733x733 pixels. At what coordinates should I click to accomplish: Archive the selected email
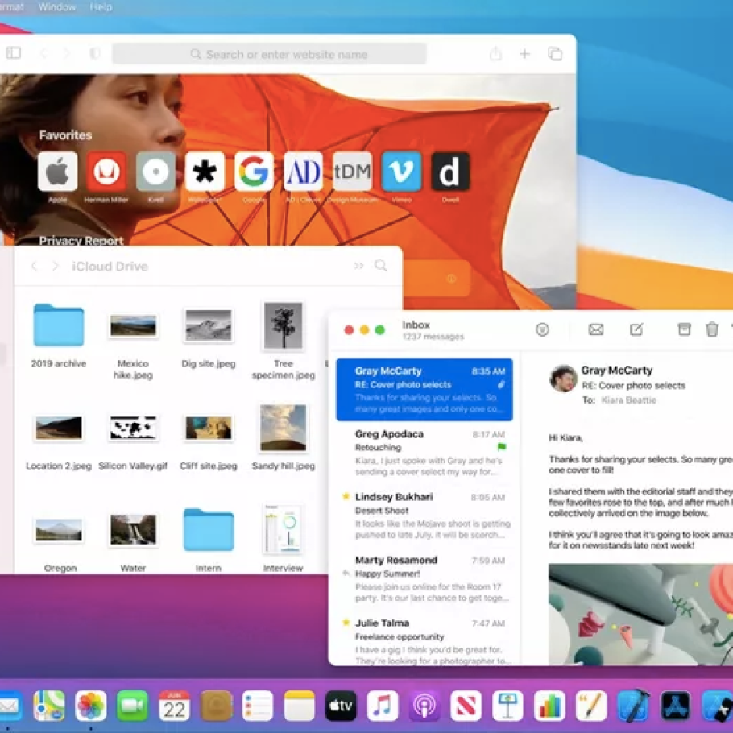coord(684,329)
